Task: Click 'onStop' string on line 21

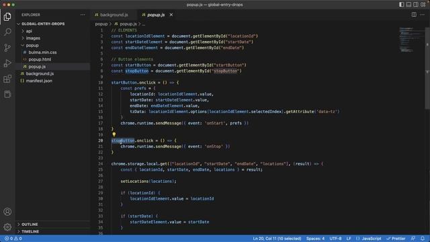Action: point(214,147)
